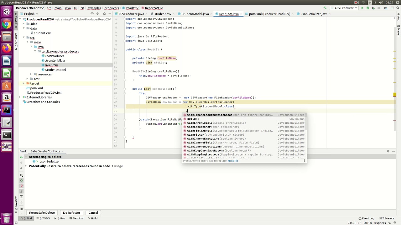Close the Safe Delete Conflicts tab
This screenshot has height=225, width=401.
coord(63,151)
